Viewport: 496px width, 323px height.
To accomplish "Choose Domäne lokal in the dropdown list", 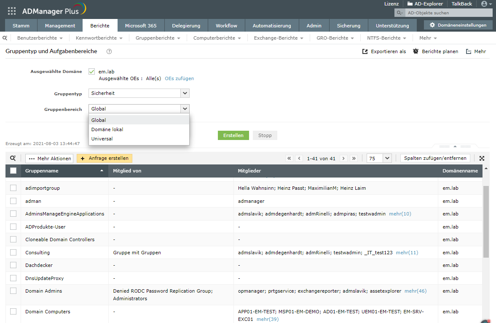I will tap(139, 129).
